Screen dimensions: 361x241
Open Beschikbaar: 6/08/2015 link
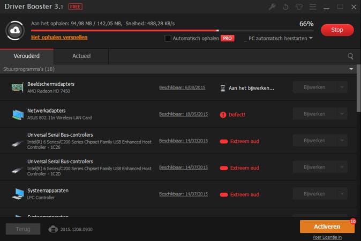pos(182,87)
